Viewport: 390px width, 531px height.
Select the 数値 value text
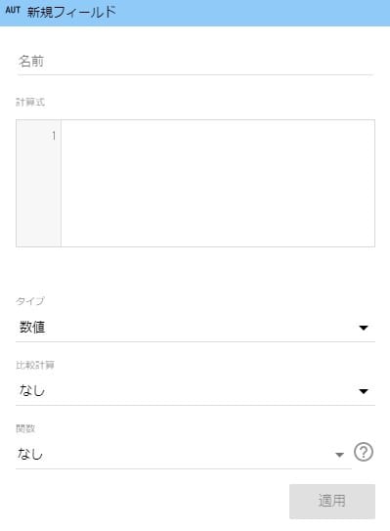click(32, 328)
